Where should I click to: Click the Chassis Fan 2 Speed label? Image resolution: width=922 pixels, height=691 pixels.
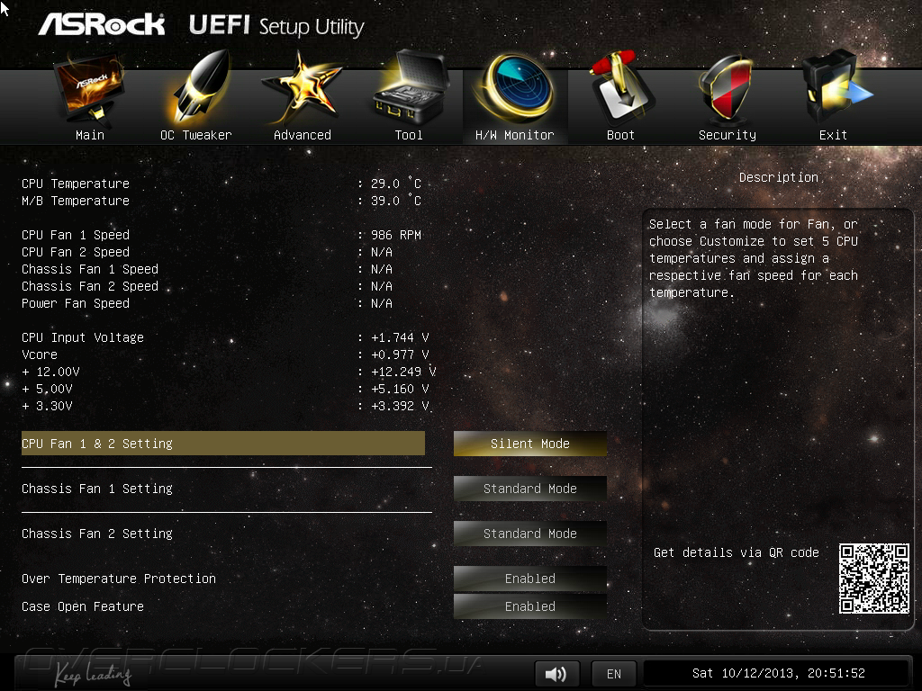[90, 286]
